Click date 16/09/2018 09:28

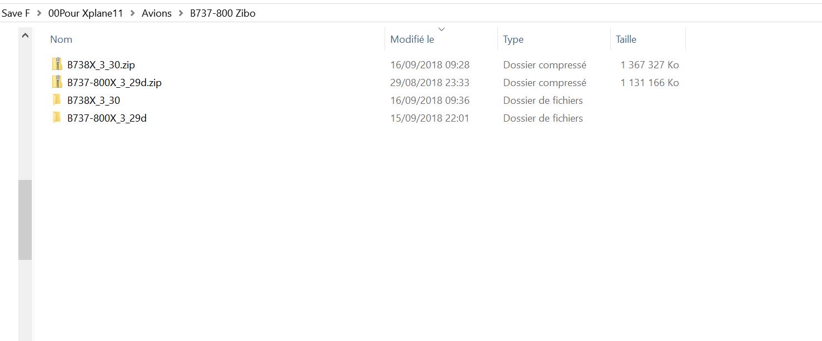(x=430, y=65)
